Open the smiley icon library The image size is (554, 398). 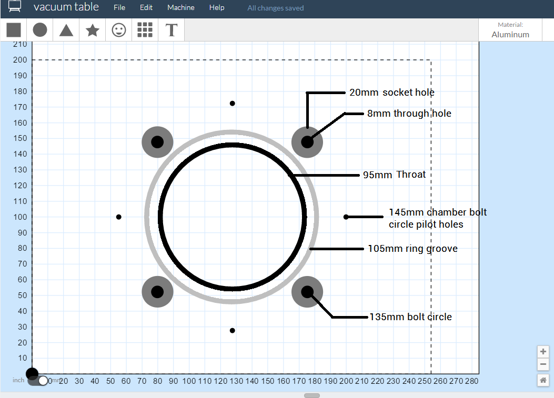point(118,30)
